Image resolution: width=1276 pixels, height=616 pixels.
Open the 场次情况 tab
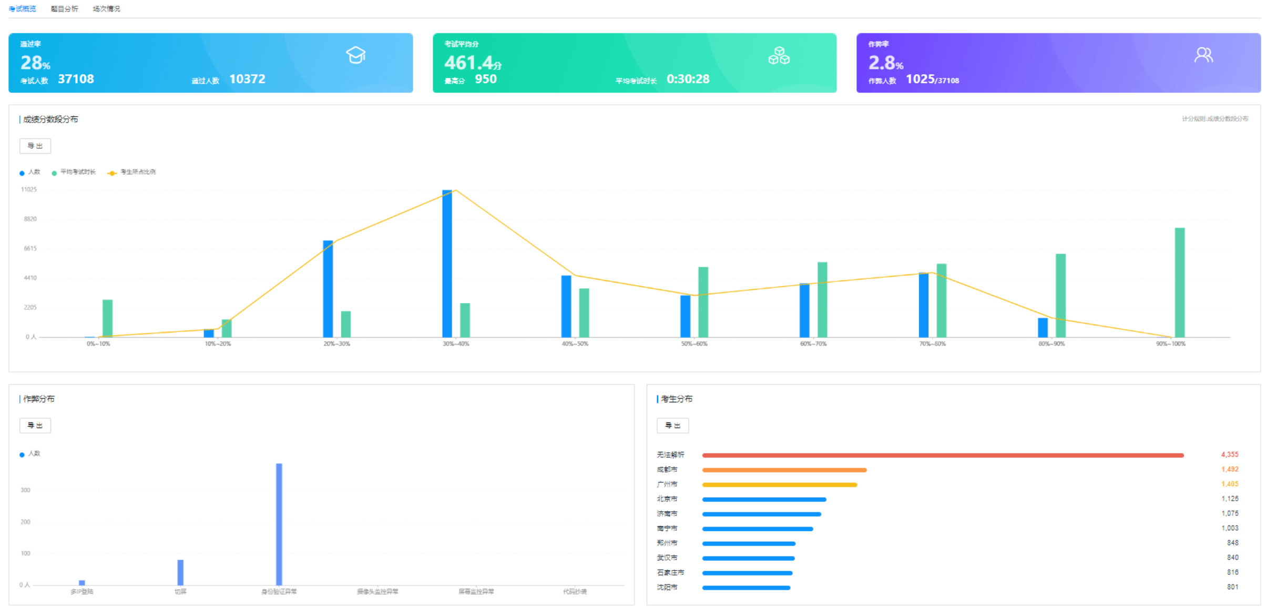click(x=106, y=9)
